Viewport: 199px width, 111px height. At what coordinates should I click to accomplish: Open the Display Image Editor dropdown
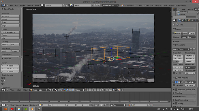tap(188, 37)
